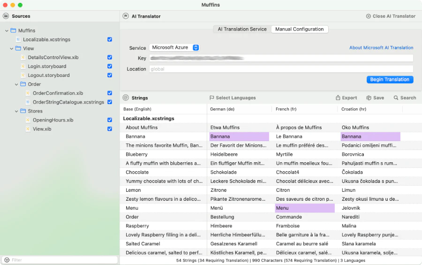422x265 pixels.
Task: Toggle the Login.storyboard checkbox
Action: 110,66
